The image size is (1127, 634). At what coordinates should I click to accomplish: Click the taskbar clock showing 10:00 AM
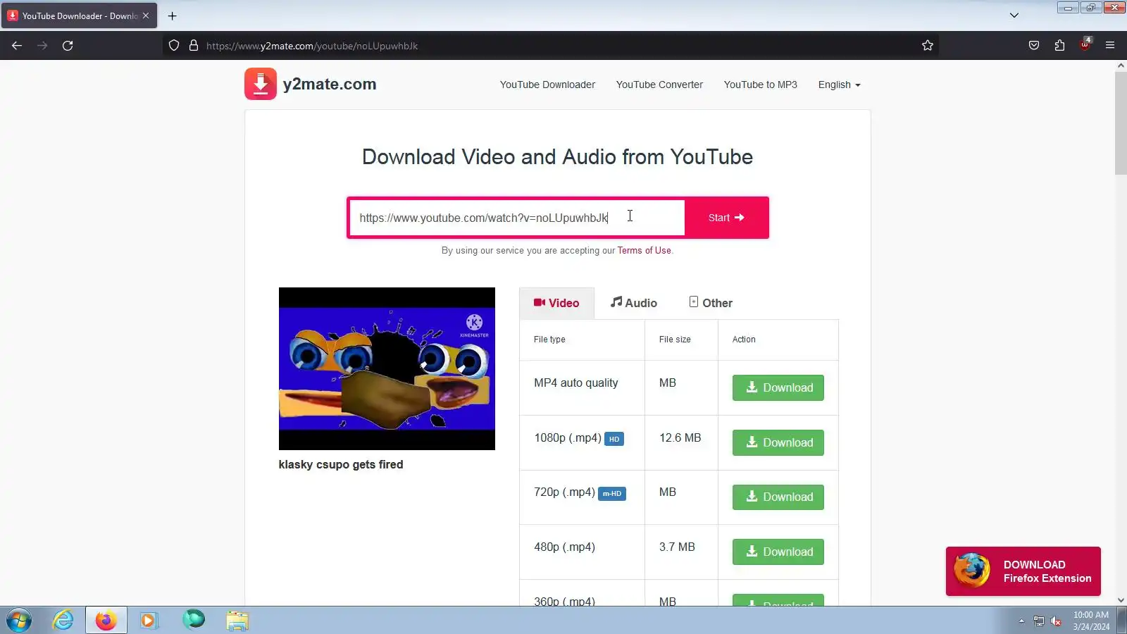pos(1091,621)
